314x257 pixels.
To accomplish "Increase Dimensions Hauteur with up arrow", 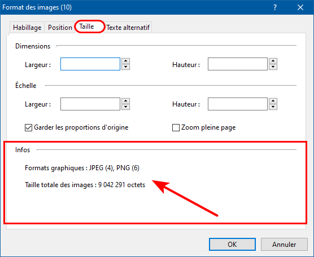I will [x=273, y=61].
